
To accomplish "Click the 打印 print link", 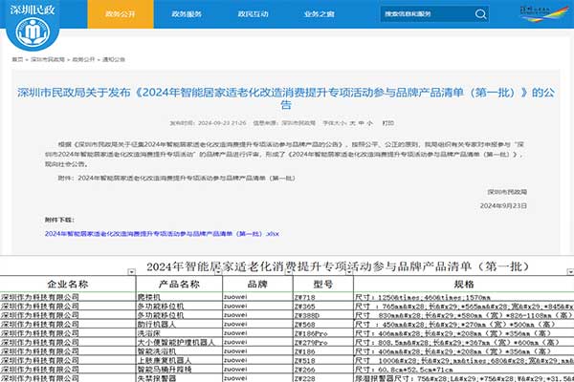I will pos(388,123).
